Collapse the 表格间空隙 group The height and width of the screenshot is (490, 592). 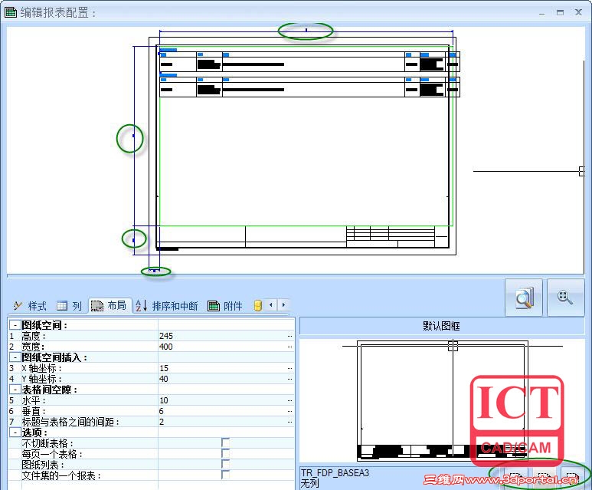click(x=15, y=390)
